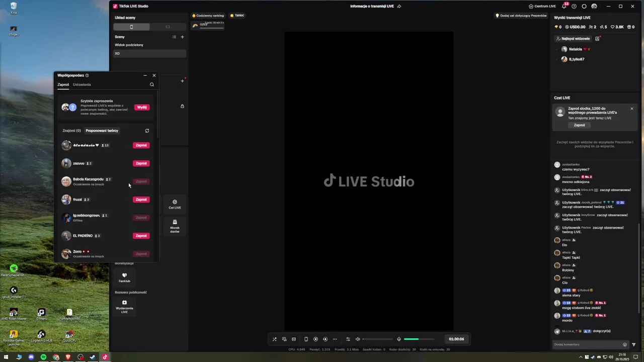The height and width of the screenshot is (362, 644).
Task: Click the Współgospodarz list scrollbar
Action: [x=158, y=115]
